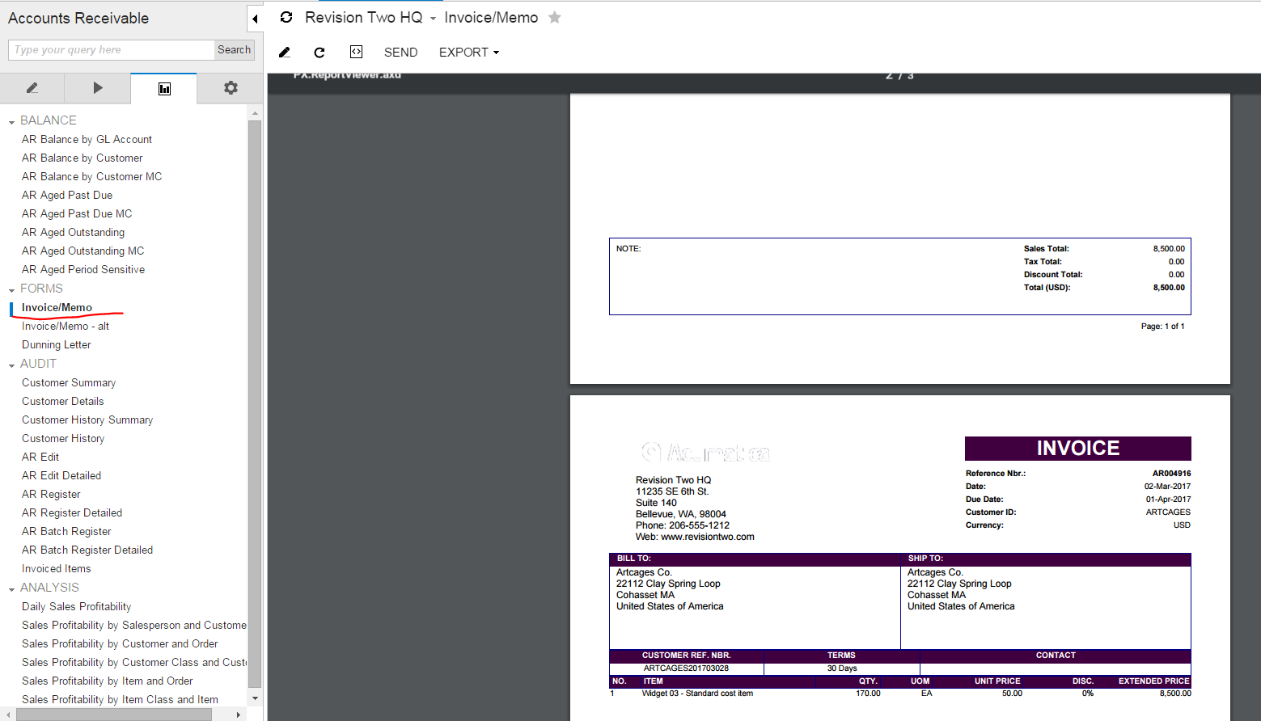
Task: Open the Dunning Letter report
Action: 56,344
